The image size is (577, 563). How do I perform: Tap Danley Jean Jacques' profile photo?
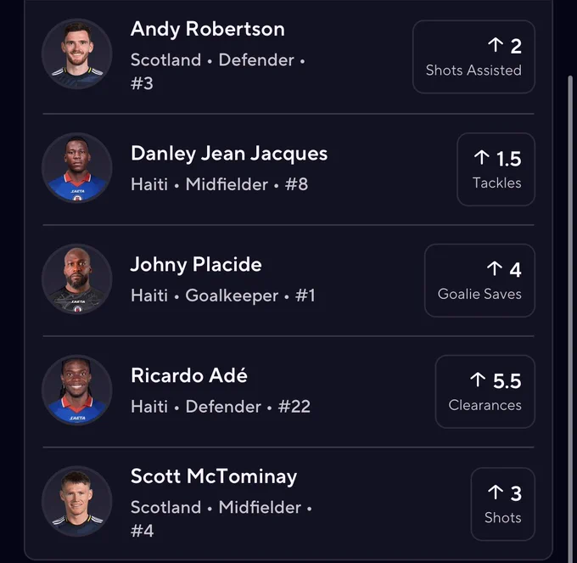[77, 168]
